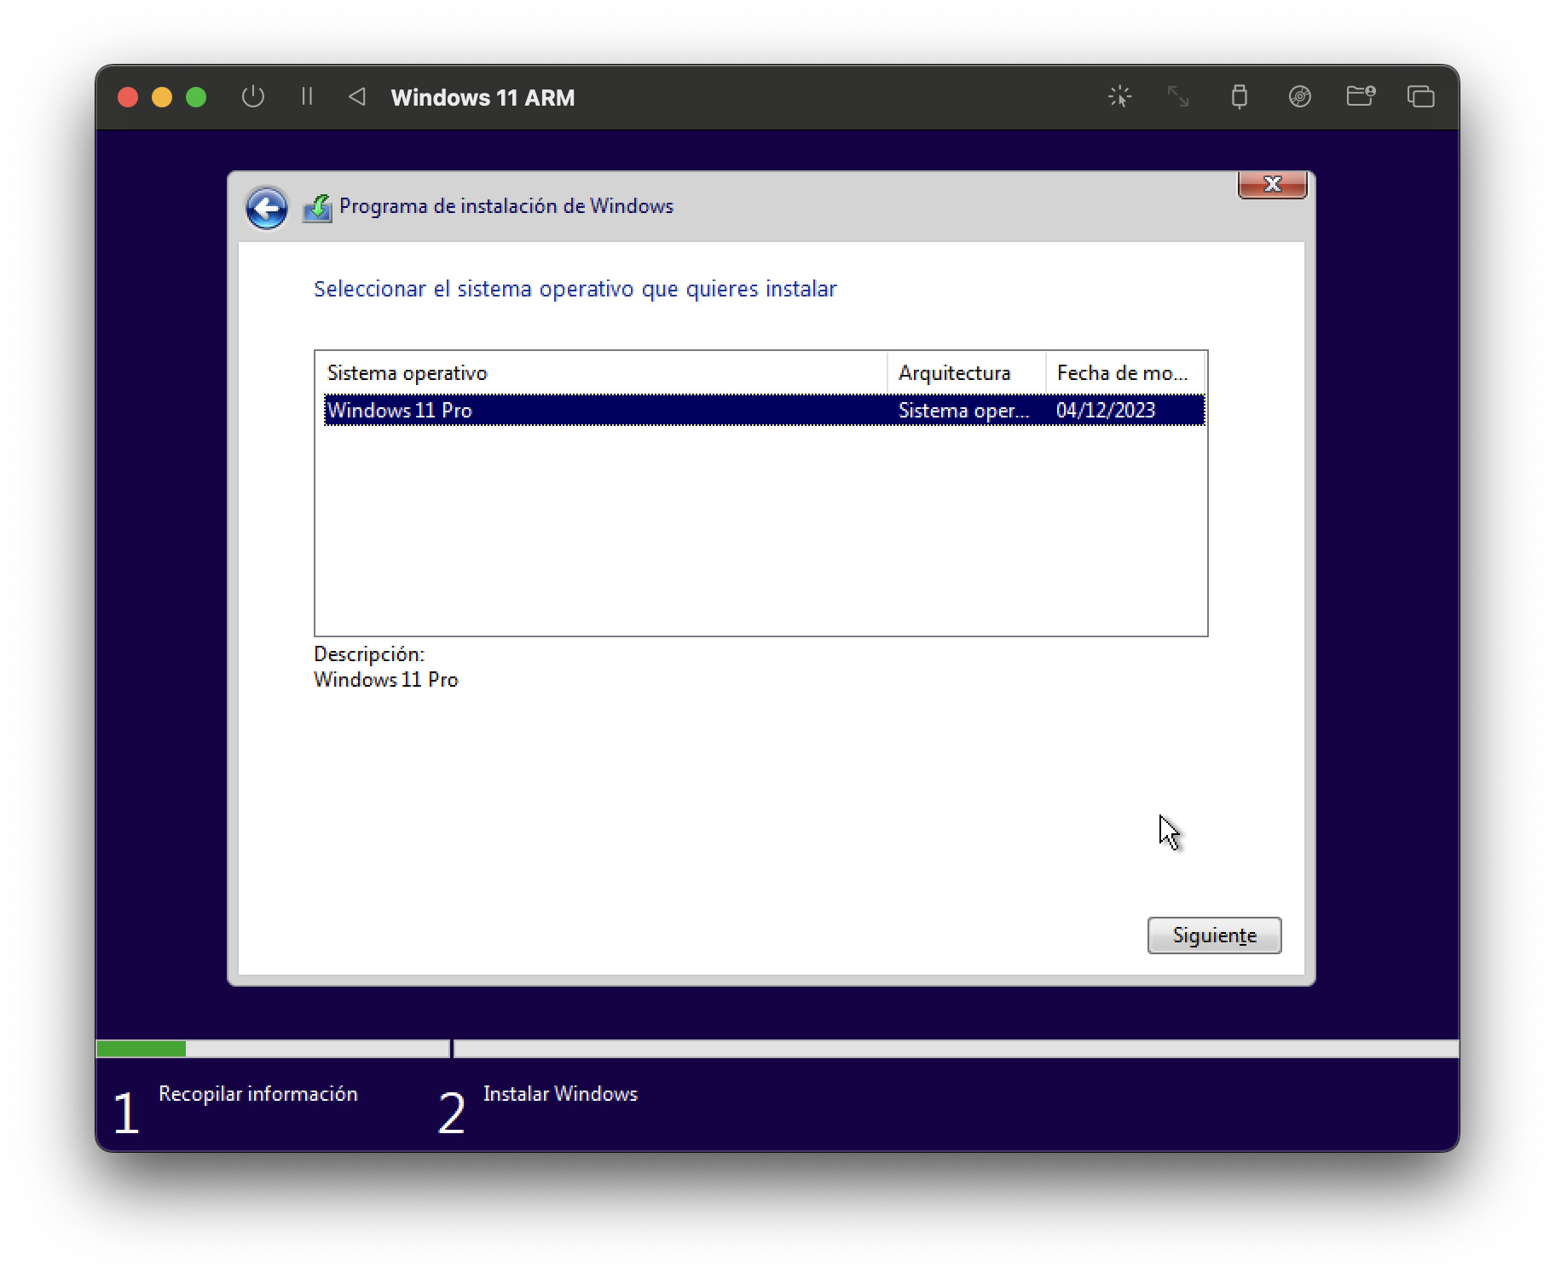Click the Windows 11 ARM window title
1555x1278 pixels.
click(x=483, y=98)
